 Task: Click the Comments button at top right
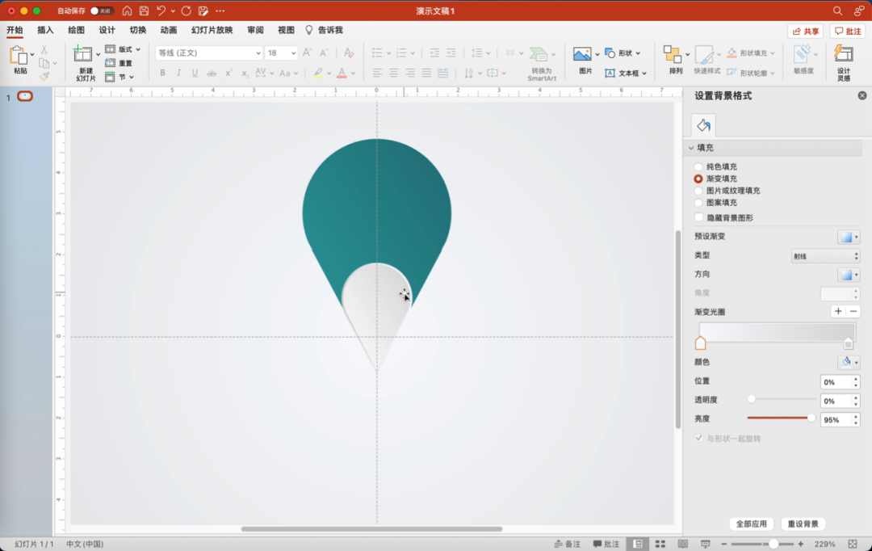(848, 32)
